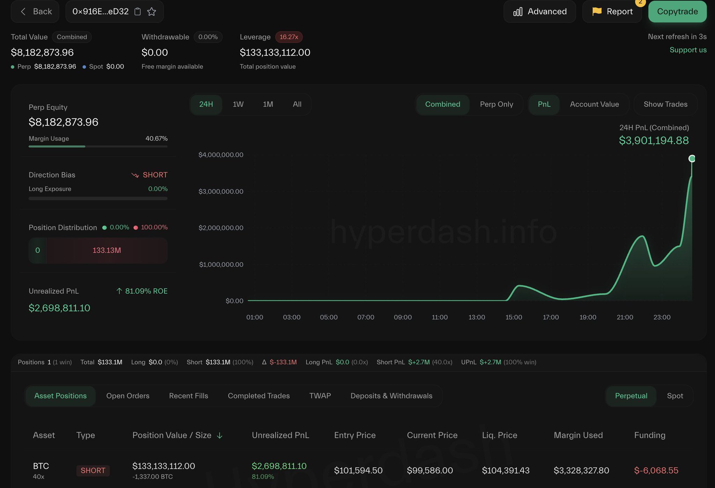715x488 pixels.
Task: Click the chart's latest data point marker
Action: (692, 158)
